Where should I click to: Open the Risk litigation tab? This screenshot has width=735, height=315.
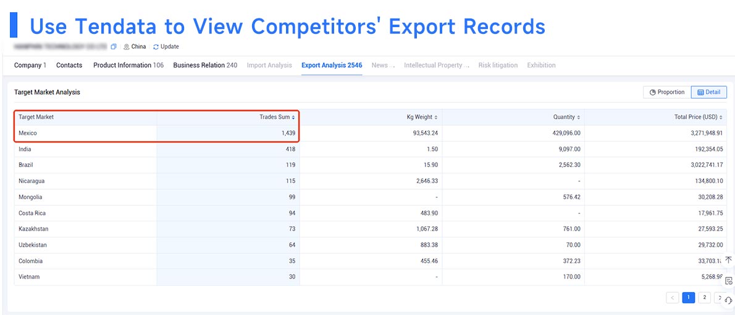[x=498, y=65]
